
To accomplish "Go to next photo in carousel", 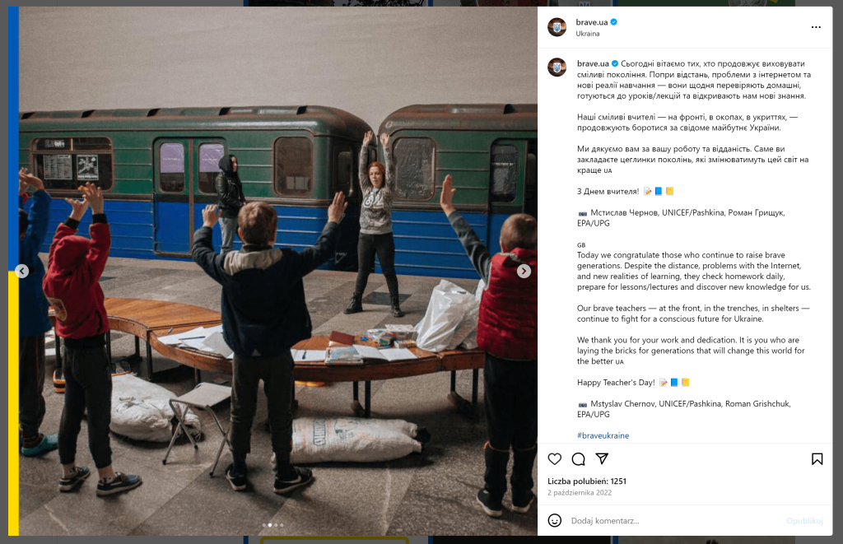I will pos(524,271).
